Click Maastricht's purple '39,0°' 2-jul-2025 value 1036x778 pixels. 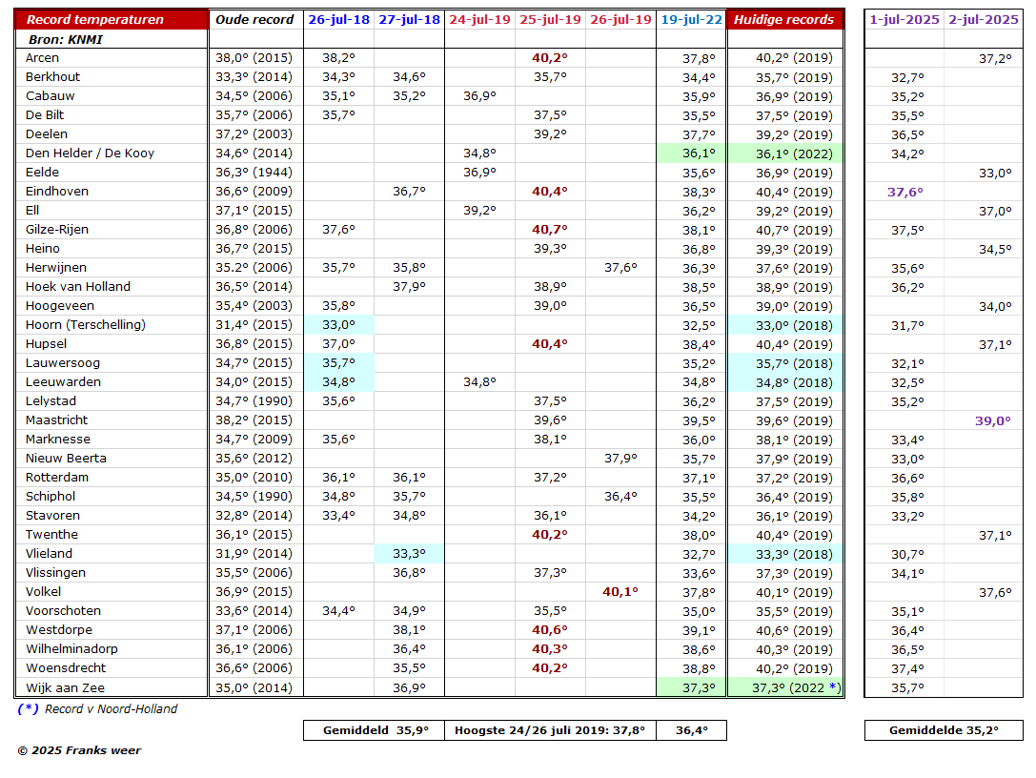993,421
